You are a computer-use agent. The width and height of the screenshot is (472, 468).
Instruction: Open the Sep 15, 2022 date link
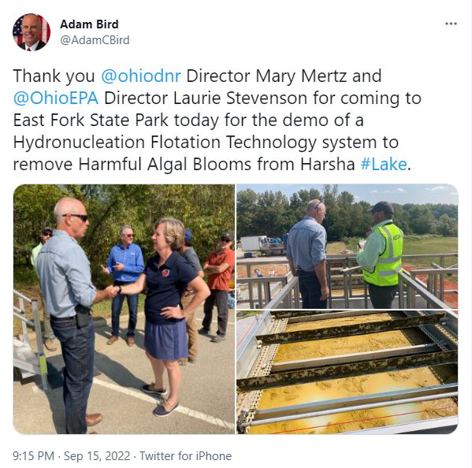97,456
